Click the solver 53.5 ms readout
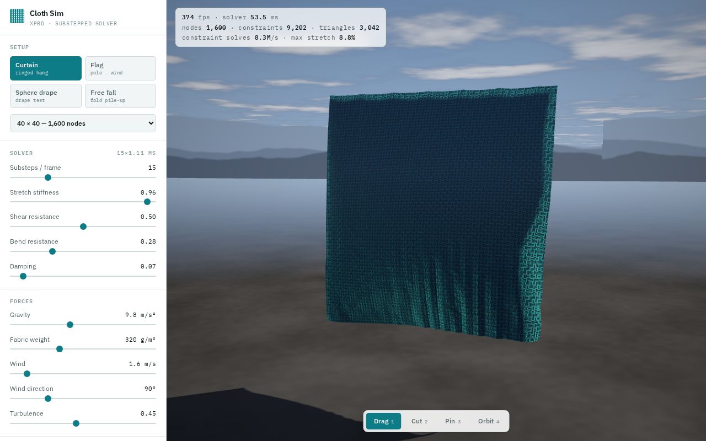 (250, 17)
